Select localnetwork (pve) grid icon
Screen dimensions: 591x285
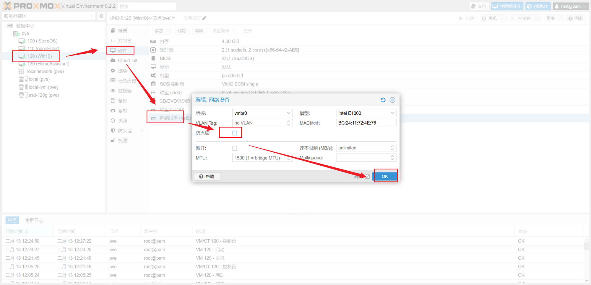[x=21, y=72]
